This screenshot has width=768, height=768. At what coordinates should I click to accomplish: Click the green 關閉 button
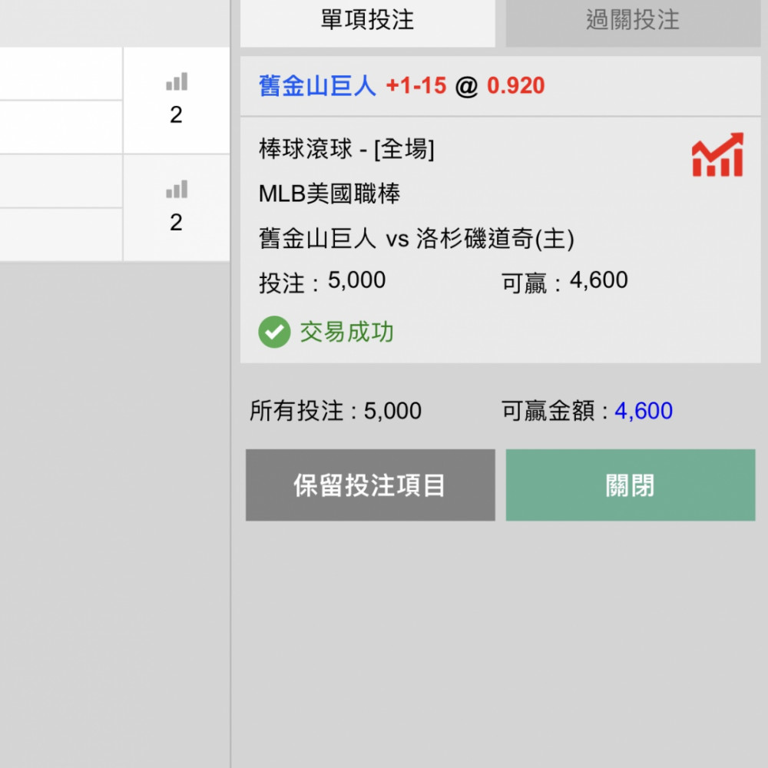(x=631, y=485)
